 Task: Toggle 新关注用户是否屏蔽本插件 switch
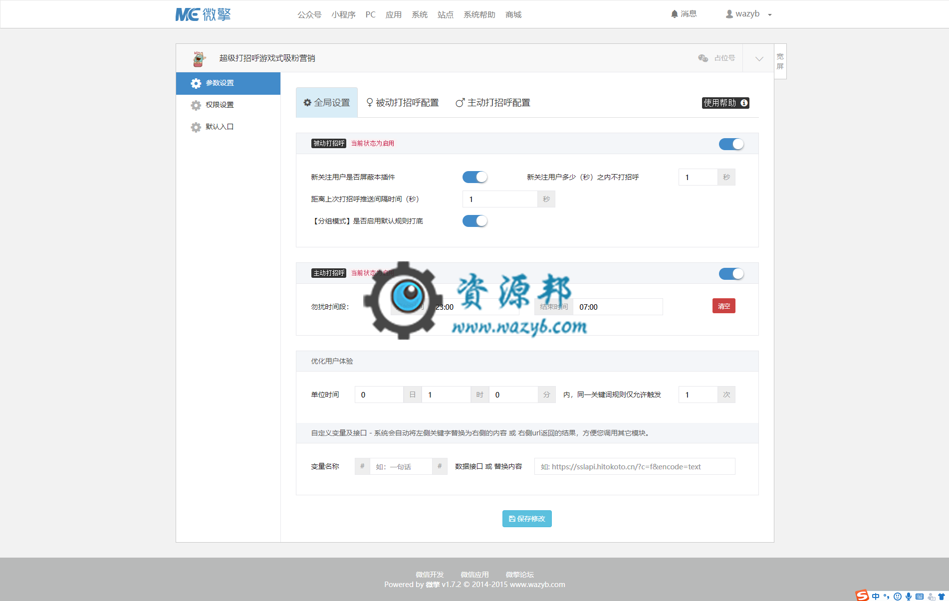(475, 177)
